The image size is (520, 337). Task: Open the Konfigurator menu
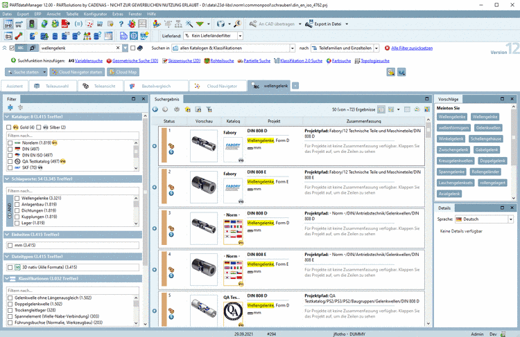95,13
